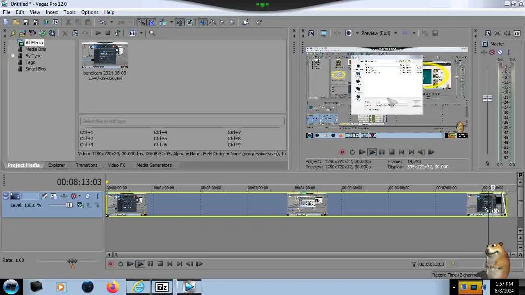The image size is (525, 295).
Task: Open the Search Media Bins magnifier icon
Action: pos(152,33)
